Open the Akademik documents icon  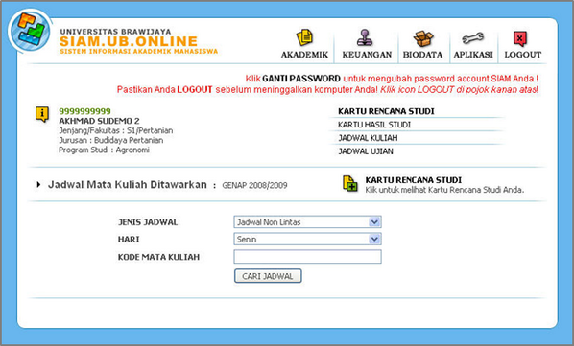pos(304,37)
